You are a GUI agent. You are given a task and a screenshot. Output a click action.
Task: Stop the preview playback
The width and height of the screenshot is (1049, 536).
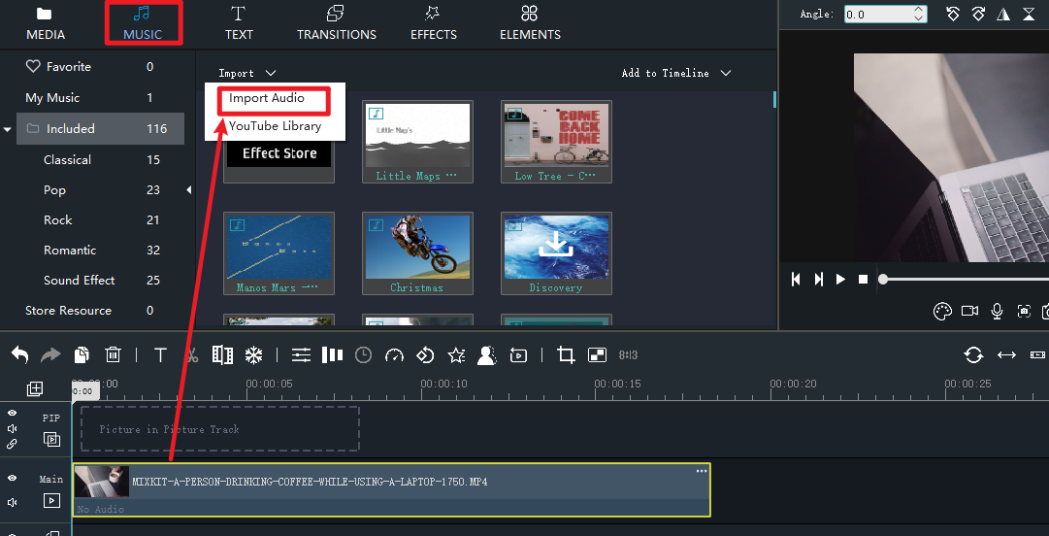pos(863,279)
